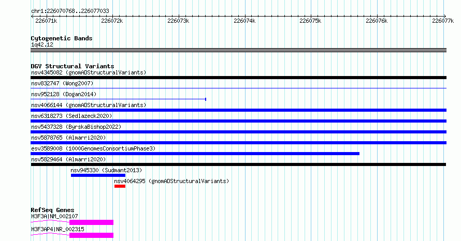461x241 pixels.
Task: Click the blue nsv4066144 variant bar
Action: [238, 110]
